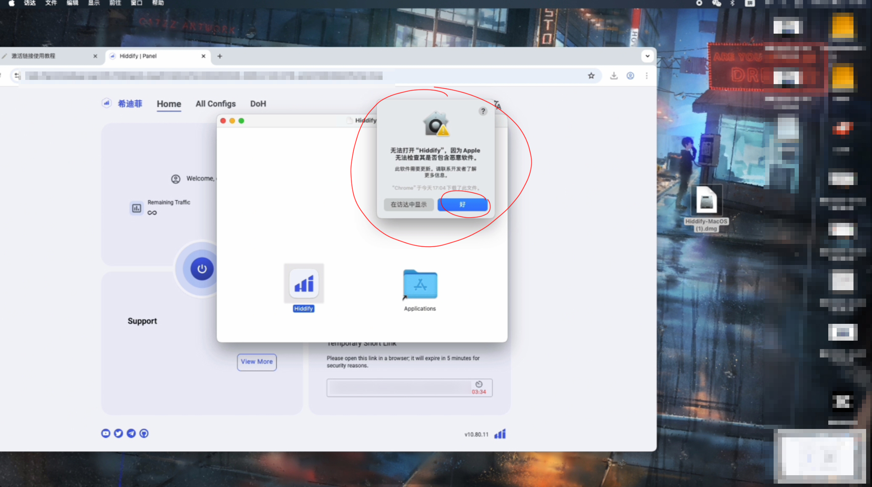
Task: Bookmark this page with the star icon
Action: (591, 76)
